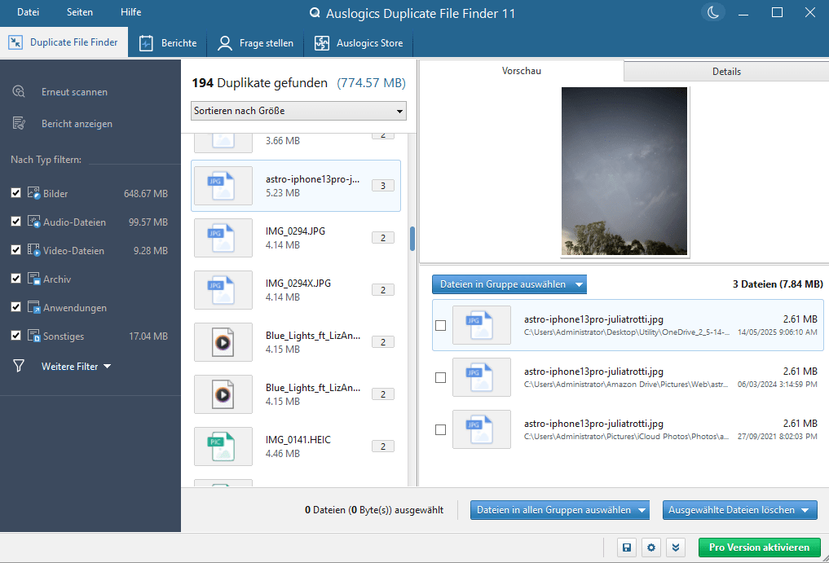The height and width of the screenshot is (563, 829).
Task: Open Bericht anzeigen via its report icon
Action: coord(17,122)
